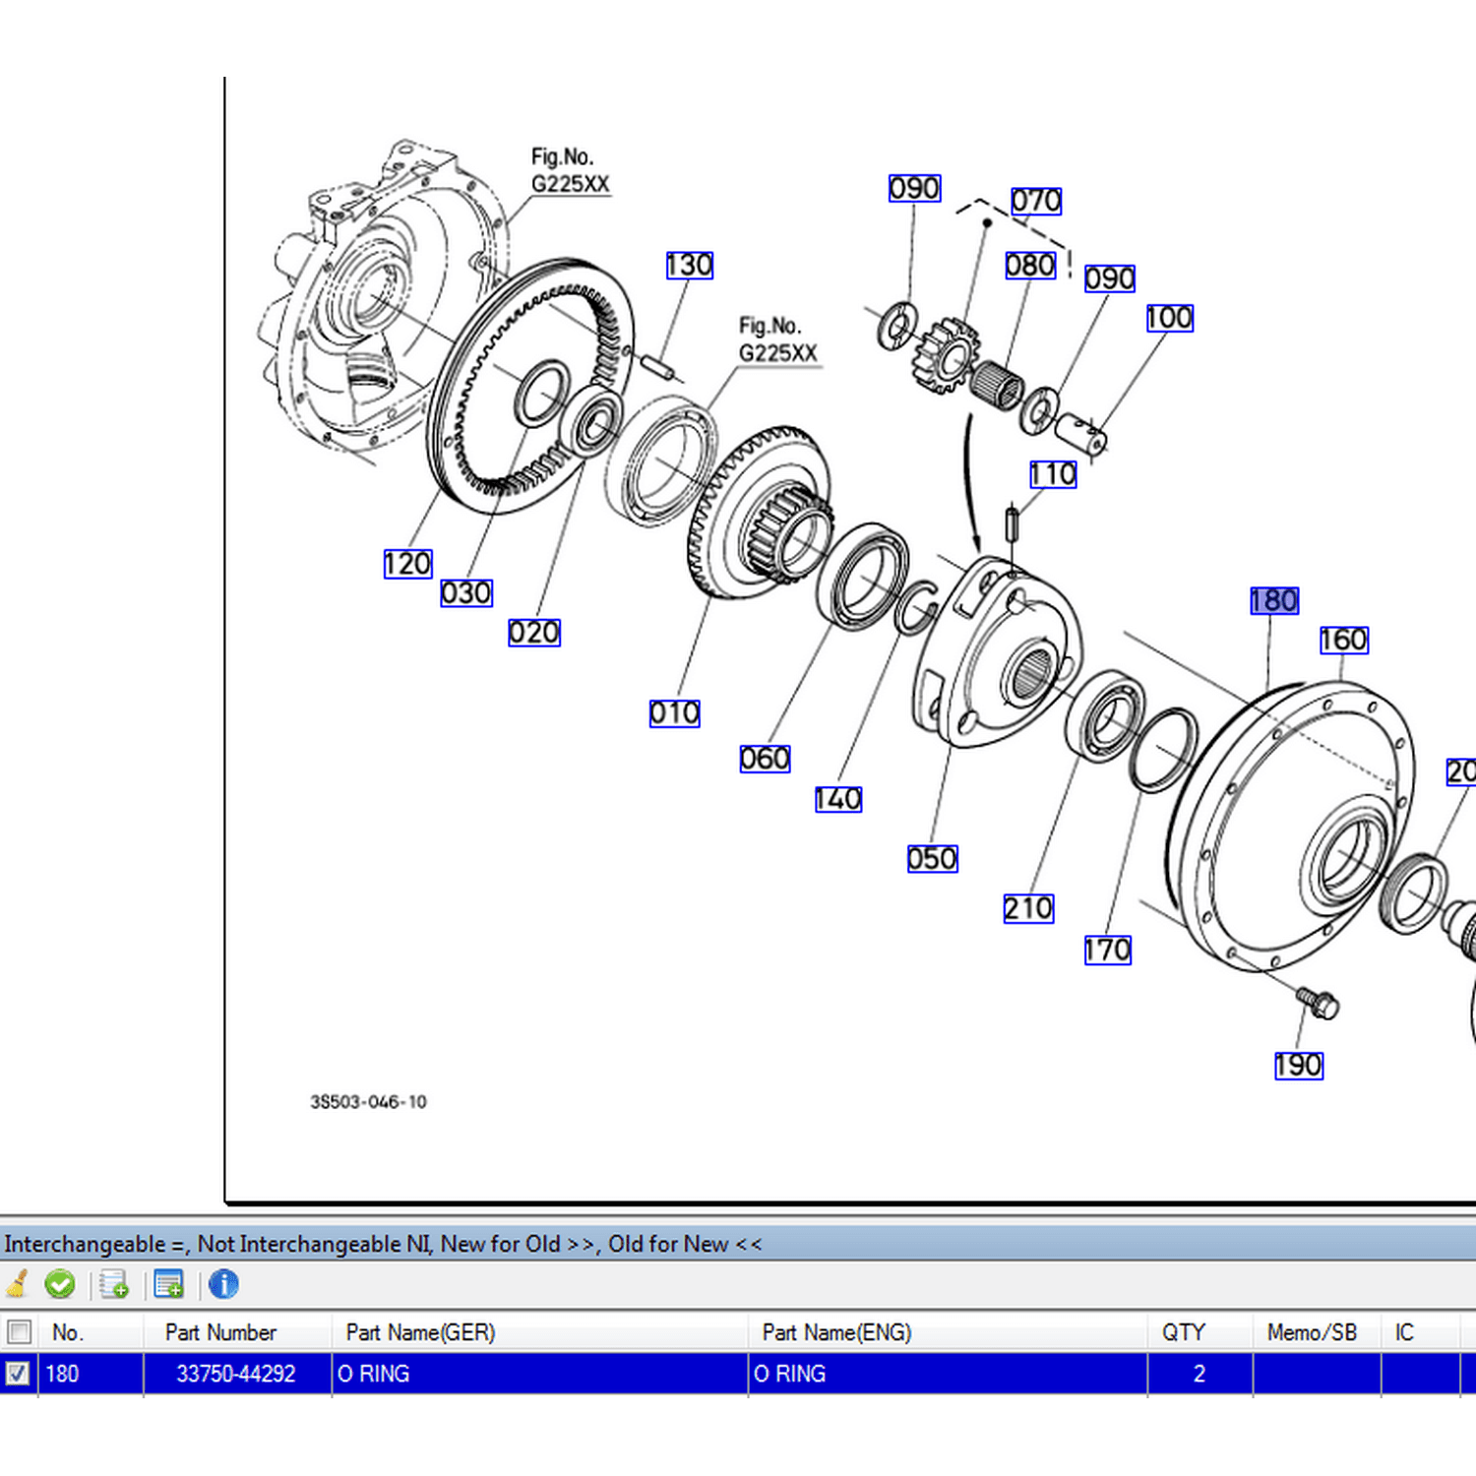1476x1476 pixels.
Task: Click the blue list with plus icon
Action: point(169,1284)
